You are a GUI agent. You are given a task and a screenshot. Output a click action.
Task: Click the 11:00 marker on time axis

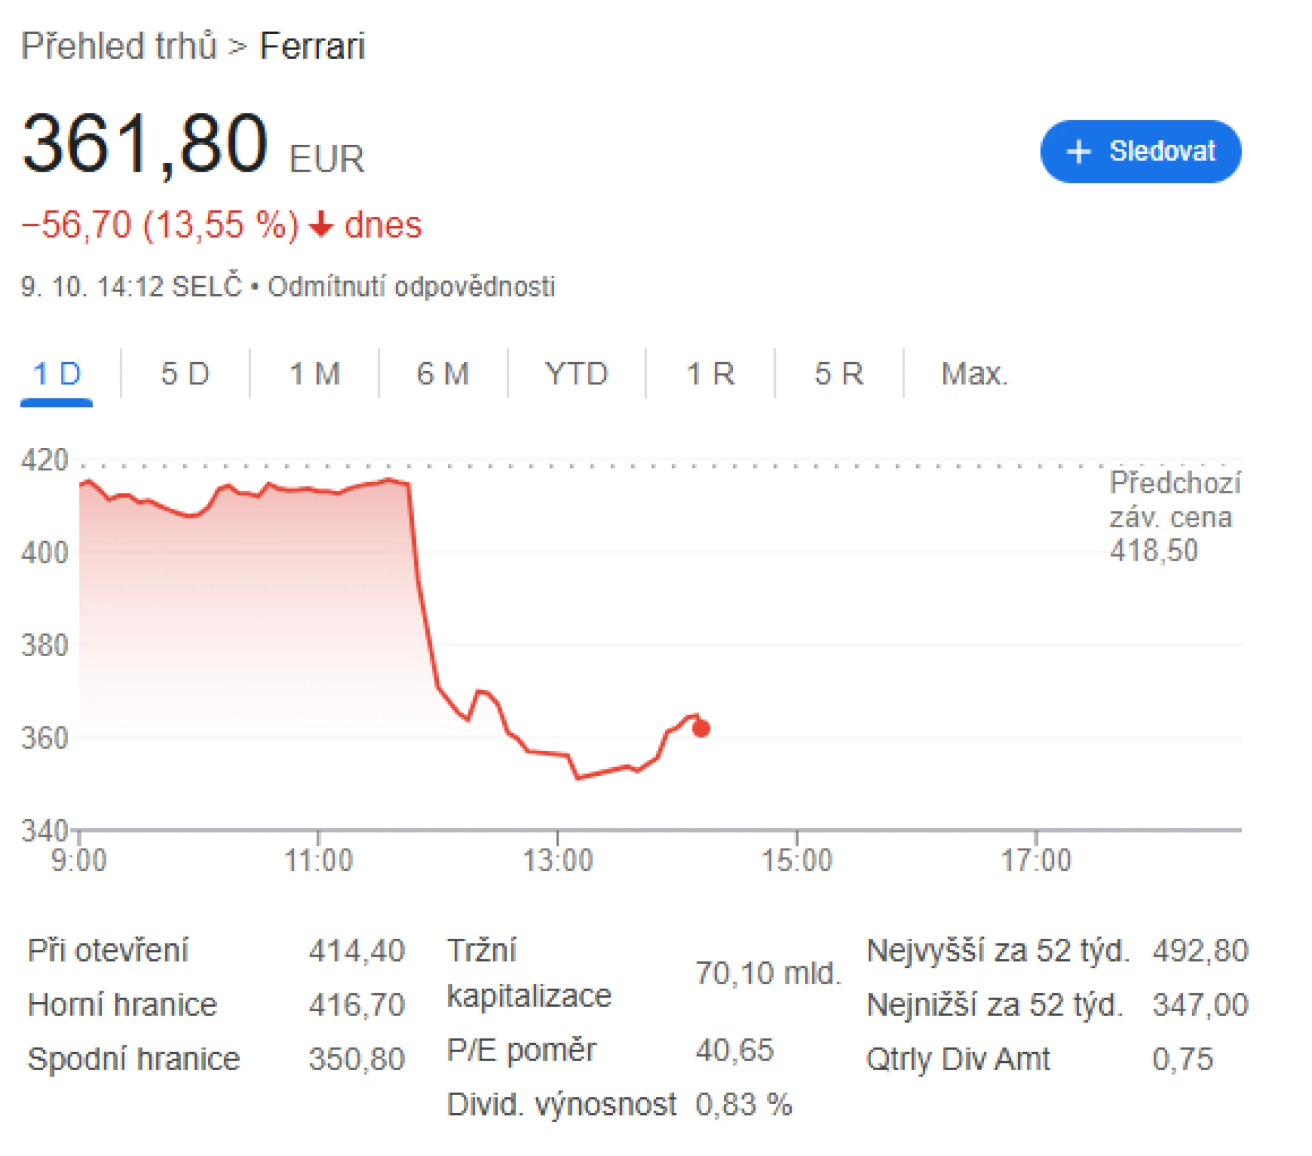point(318,861)
